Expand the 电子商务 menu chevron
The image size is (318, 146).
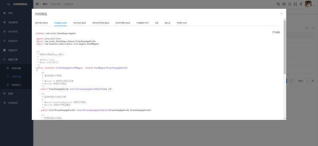tap(29, 32)
